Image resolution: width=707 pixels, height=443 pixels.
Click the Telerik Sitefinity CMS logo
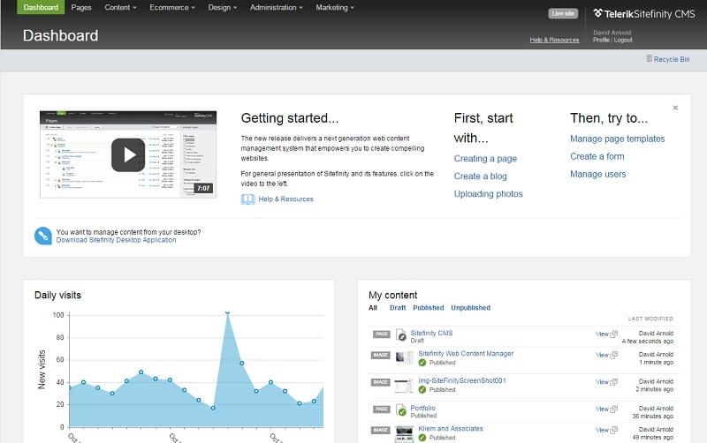point(644,14)
